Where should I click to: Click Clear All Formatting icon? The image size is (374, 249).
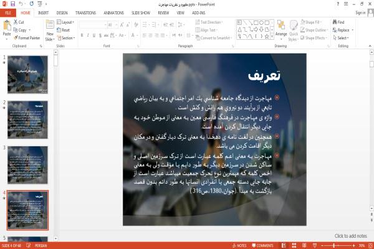click(136, 24)
